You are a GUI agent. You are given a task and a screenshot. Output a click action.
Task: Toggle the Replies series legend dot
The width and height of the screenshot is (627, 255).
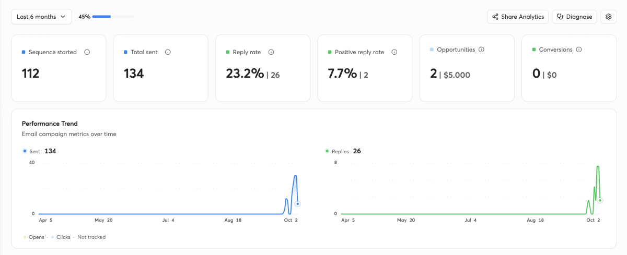pyautogui.click(x=327, y=151)
